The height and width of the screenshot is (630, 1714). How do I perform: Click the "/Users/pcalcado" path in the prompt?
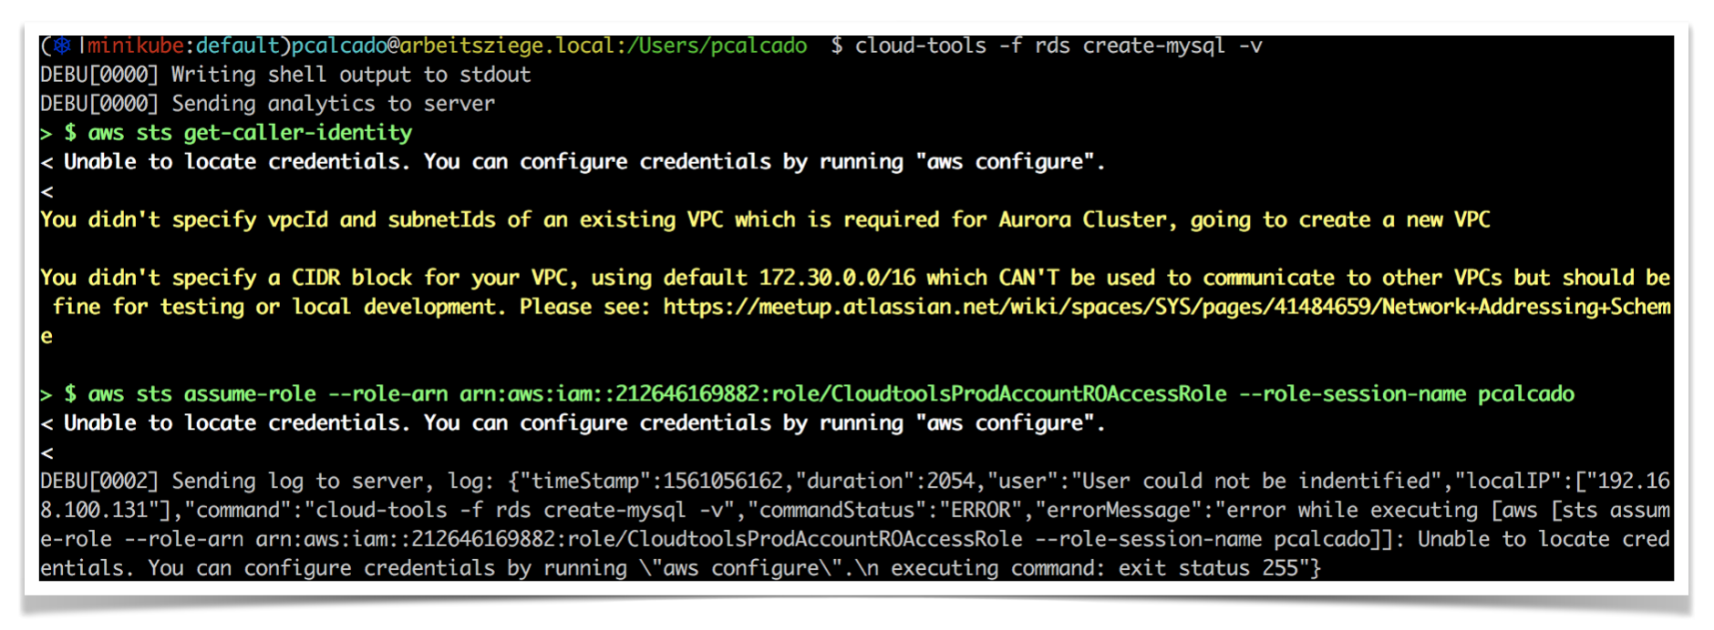point(717,46)
